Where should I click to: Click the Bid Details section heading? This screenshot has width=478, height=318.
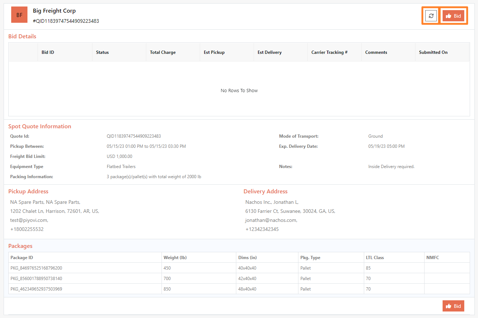point(22,36)
